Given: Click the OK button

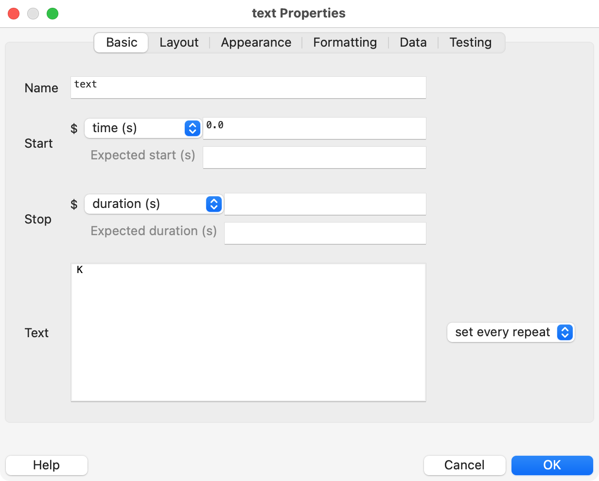Looking at the screenshot, I should coord(552,465).
